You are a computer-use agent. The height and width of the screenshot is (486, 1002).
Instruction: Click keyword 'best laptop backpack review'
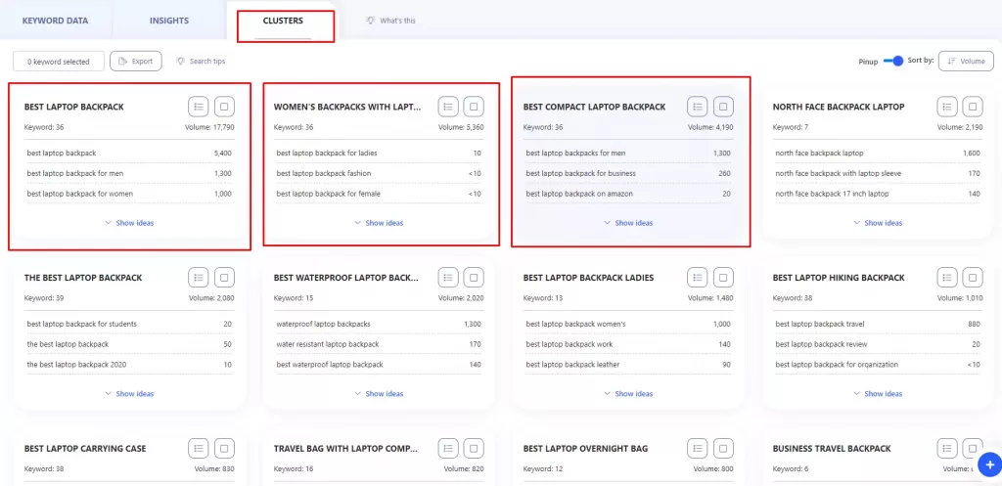click(x=821, y=344)
